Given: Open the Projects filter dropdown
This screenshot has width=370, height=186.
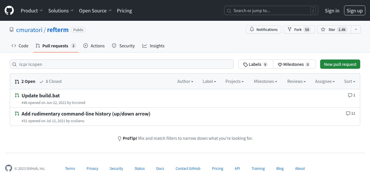Looking at the screenshot, I should tap(235, 81).
